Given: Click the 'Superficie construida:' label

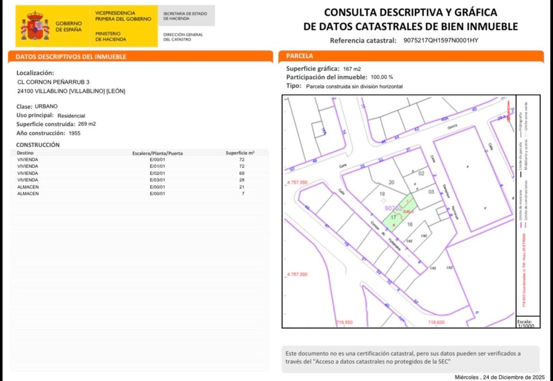Looking at the screenshot, I should (46, 124).
